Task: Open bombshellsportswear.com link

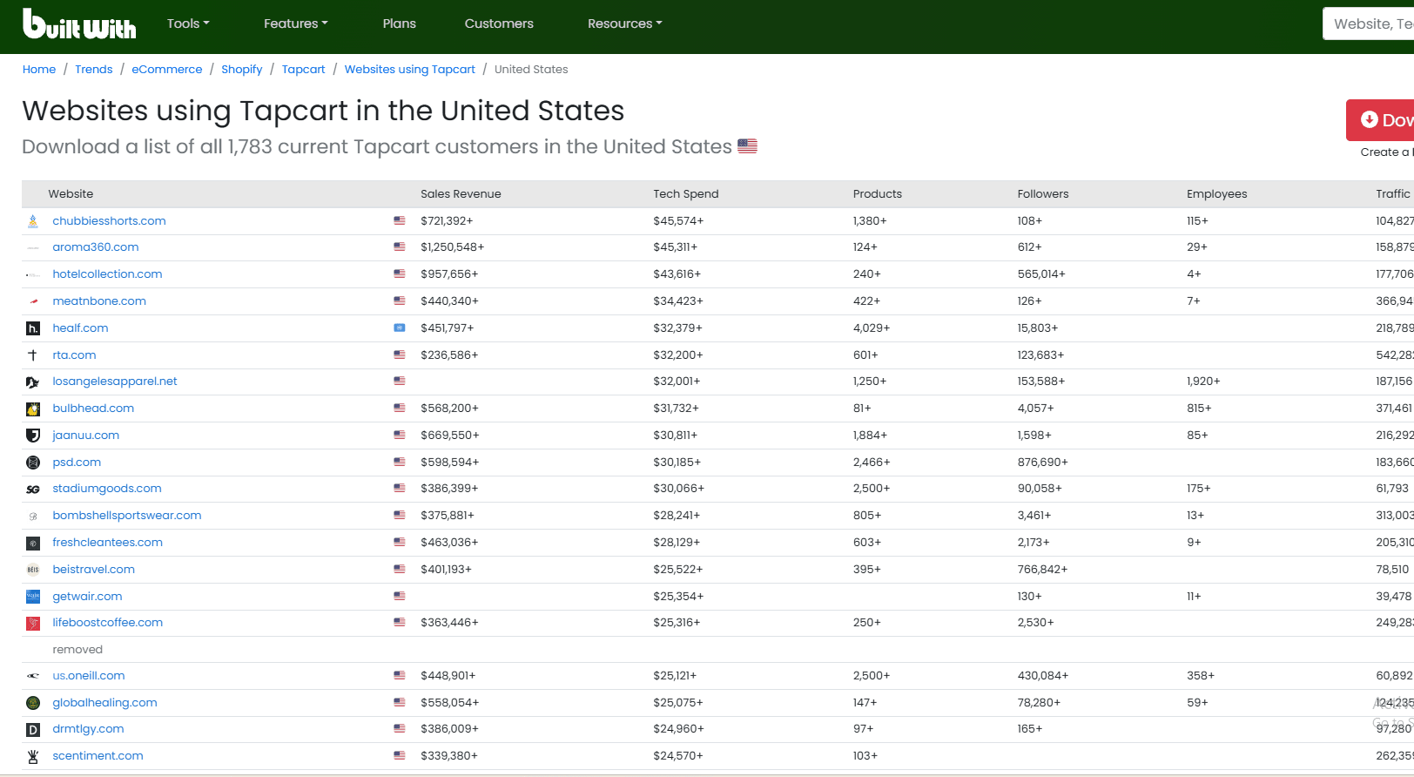Action: 127,516
